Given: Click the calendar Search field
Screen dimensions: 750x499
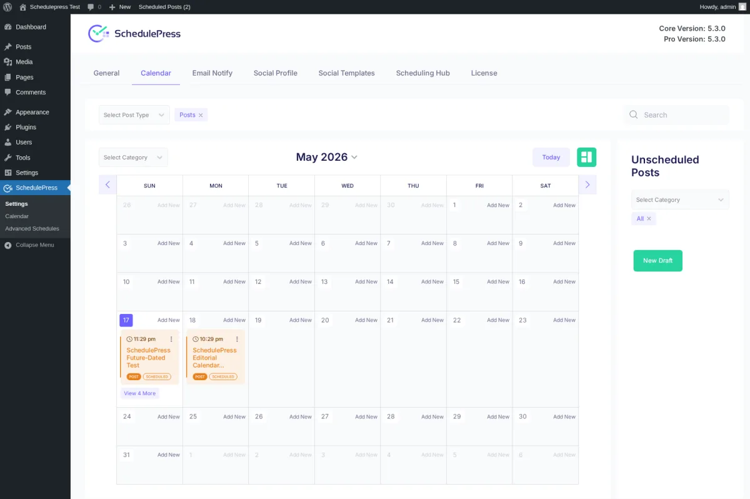Looking at the screenshot, I should [677, 115].
